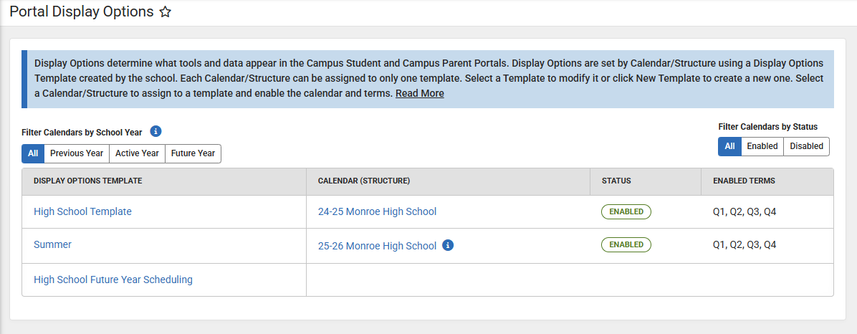Screen dimensions: 857x334
Task: Click info icon beside Filter Calendars by School Year
Action: tap(156, 131)
